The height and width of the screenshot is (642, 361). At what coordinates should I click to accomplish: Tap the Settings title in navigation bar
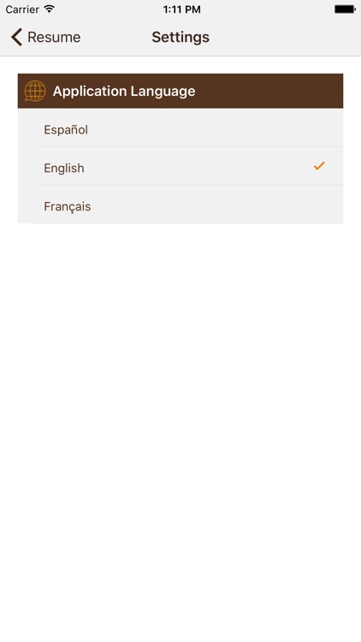pos(180,38)
